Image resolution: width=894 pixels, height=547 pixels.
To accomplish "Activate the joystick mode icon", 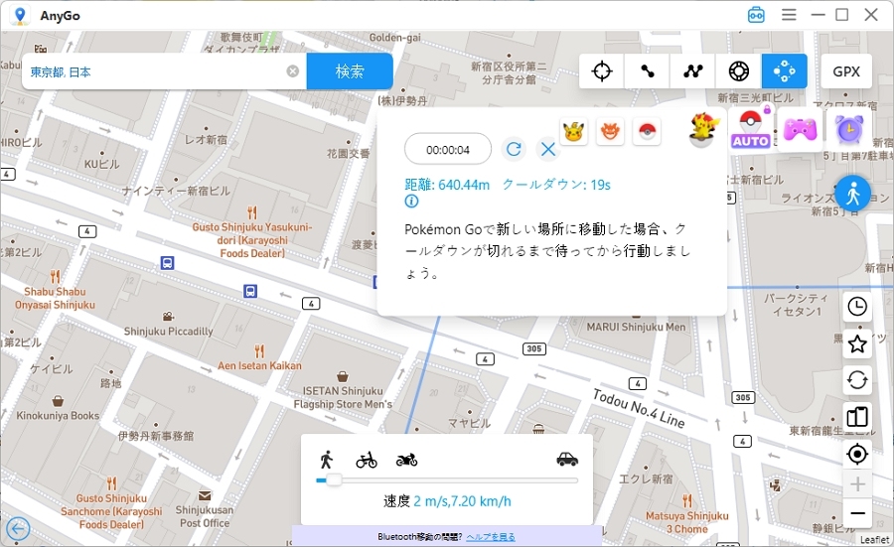I will 785,71.
